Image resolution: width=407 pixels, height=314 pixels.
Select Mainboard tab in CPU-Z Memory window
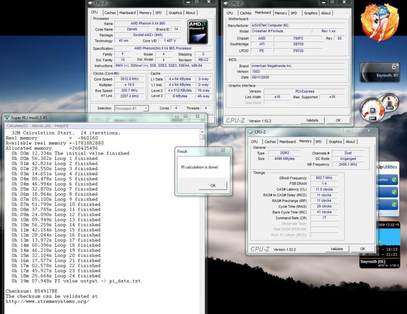point(287,142)
